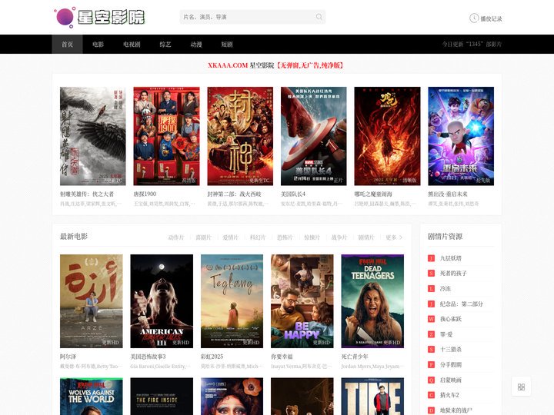Go to the 首页 tab
Image resolution: width=554 pixels, height=415 pixels.
[x=67, y=44]
